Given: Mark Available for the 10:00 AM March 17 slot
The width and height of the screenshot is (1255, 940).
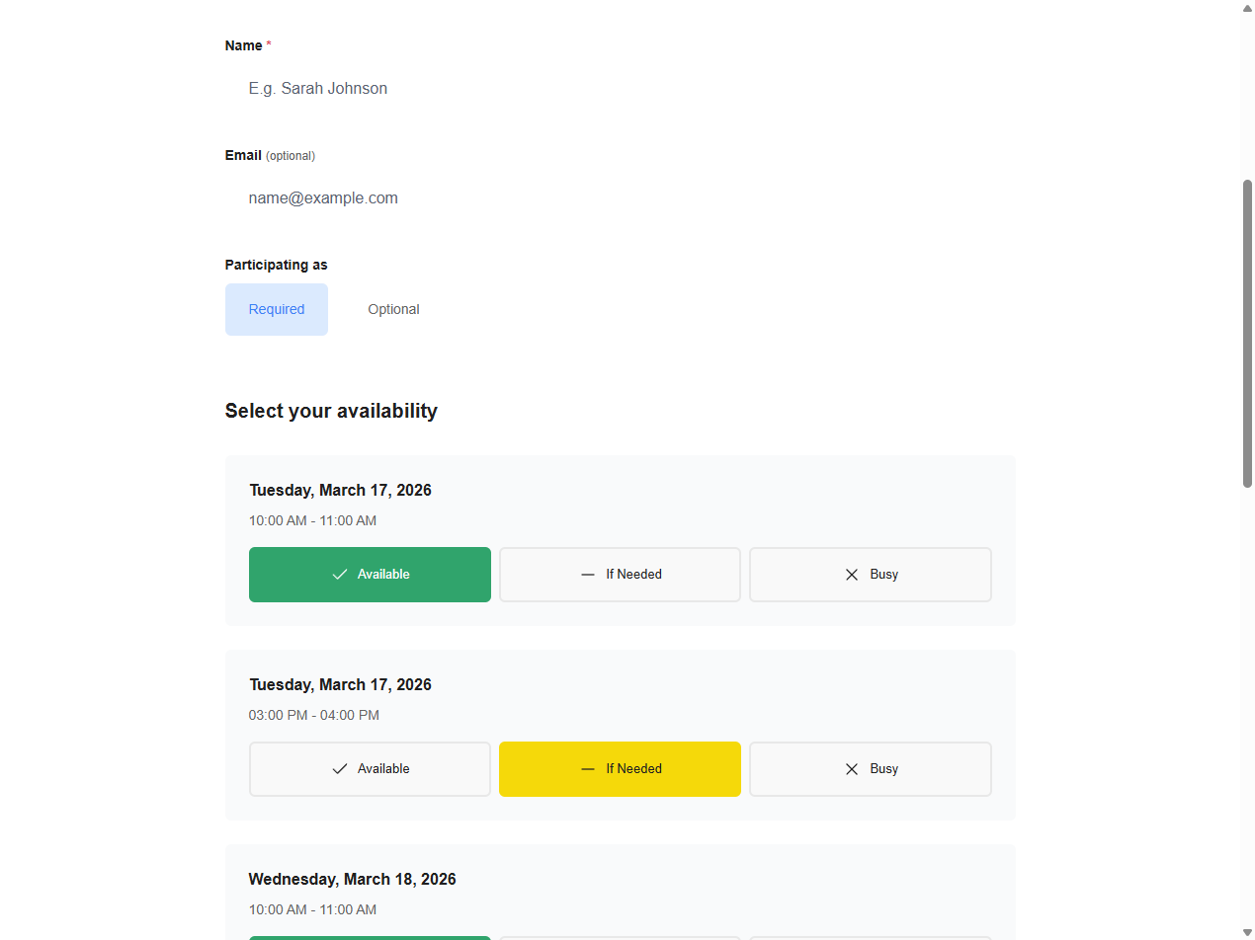Looking at the screenshot, I should pos(370,574).
